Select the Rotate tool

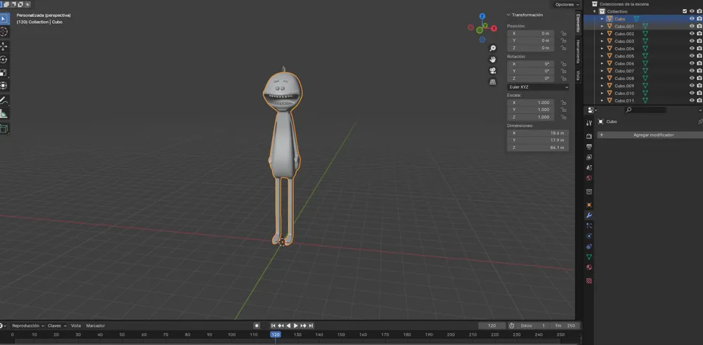(x=4, y=59)
